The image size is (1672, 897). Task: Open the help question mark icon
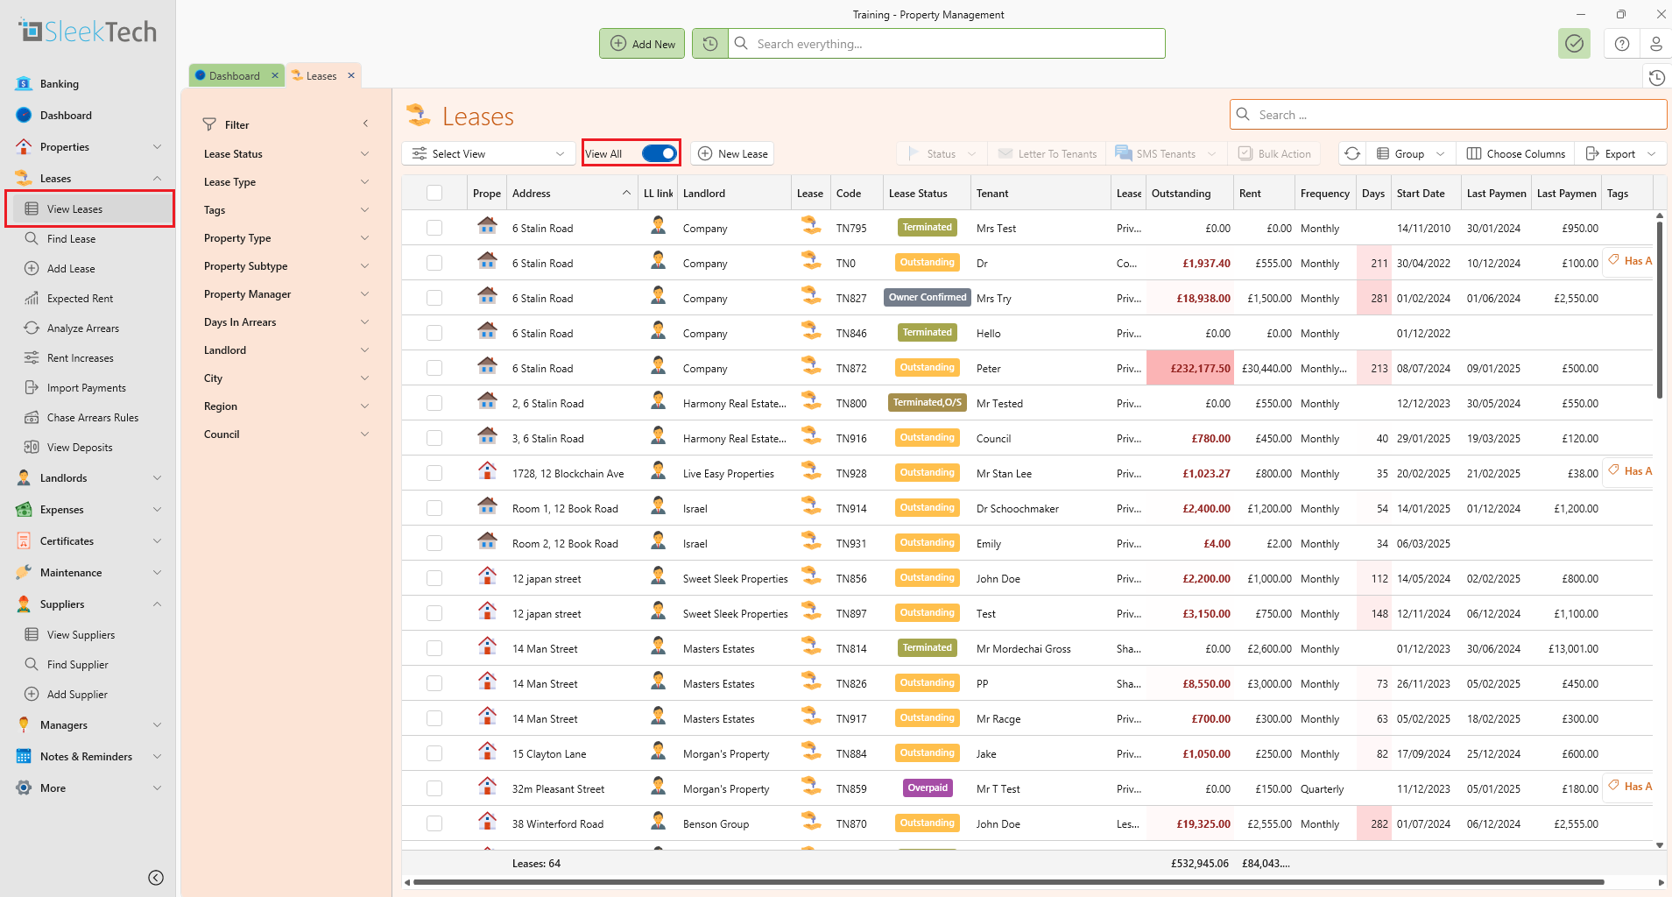point(1621,44)
